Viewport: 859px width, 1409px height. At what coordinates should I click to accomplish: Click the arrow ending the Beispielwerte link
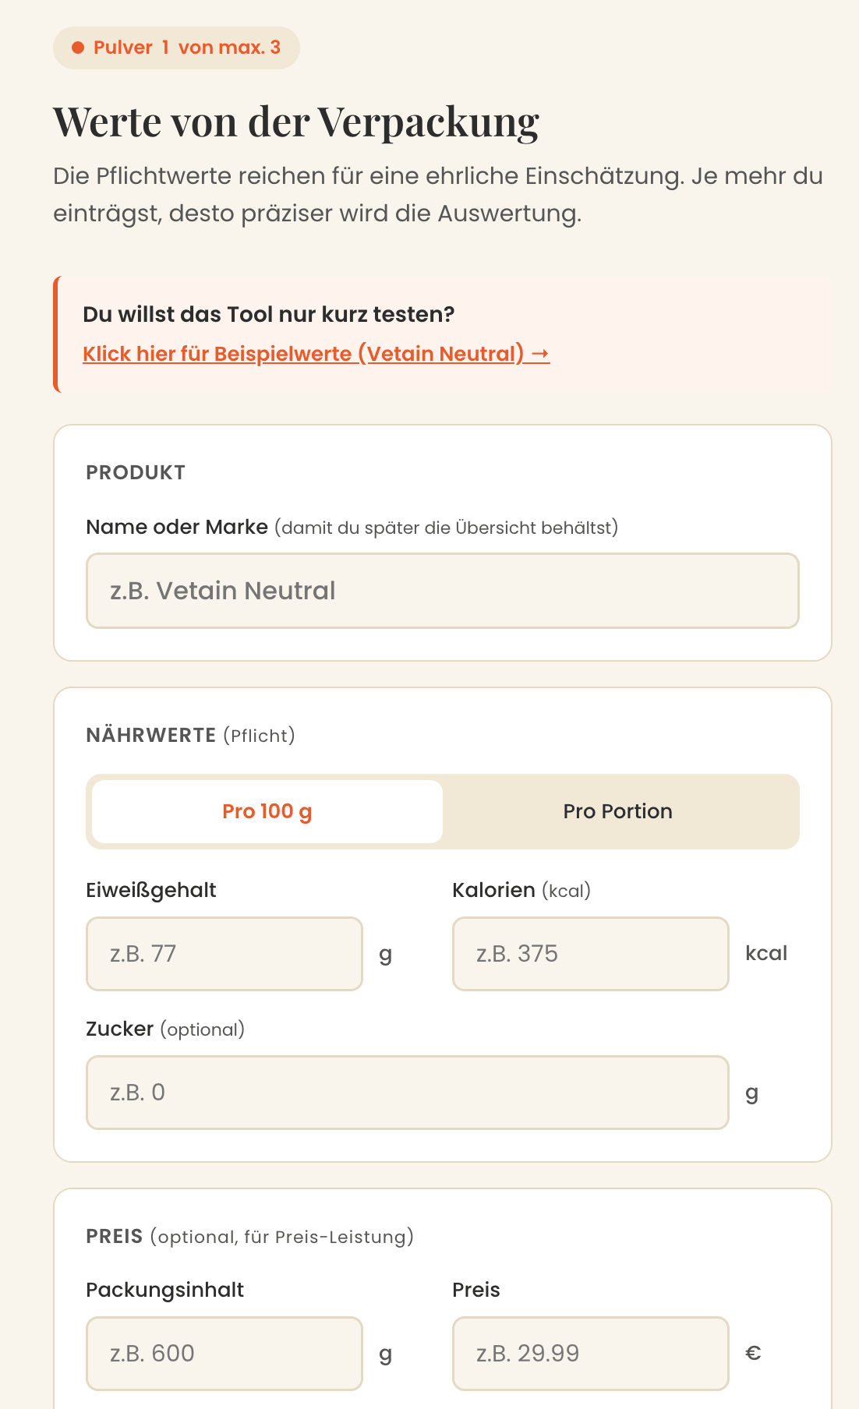tap(540, 354)
